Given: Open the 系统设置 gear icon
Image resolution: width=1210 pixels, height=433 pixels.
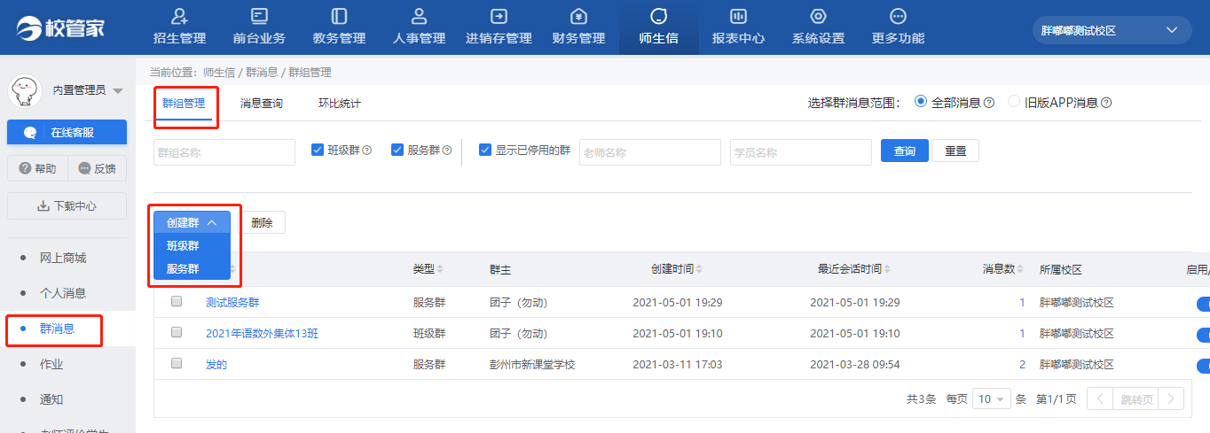Looking at the screenshot, I should (x=818, y=16).
